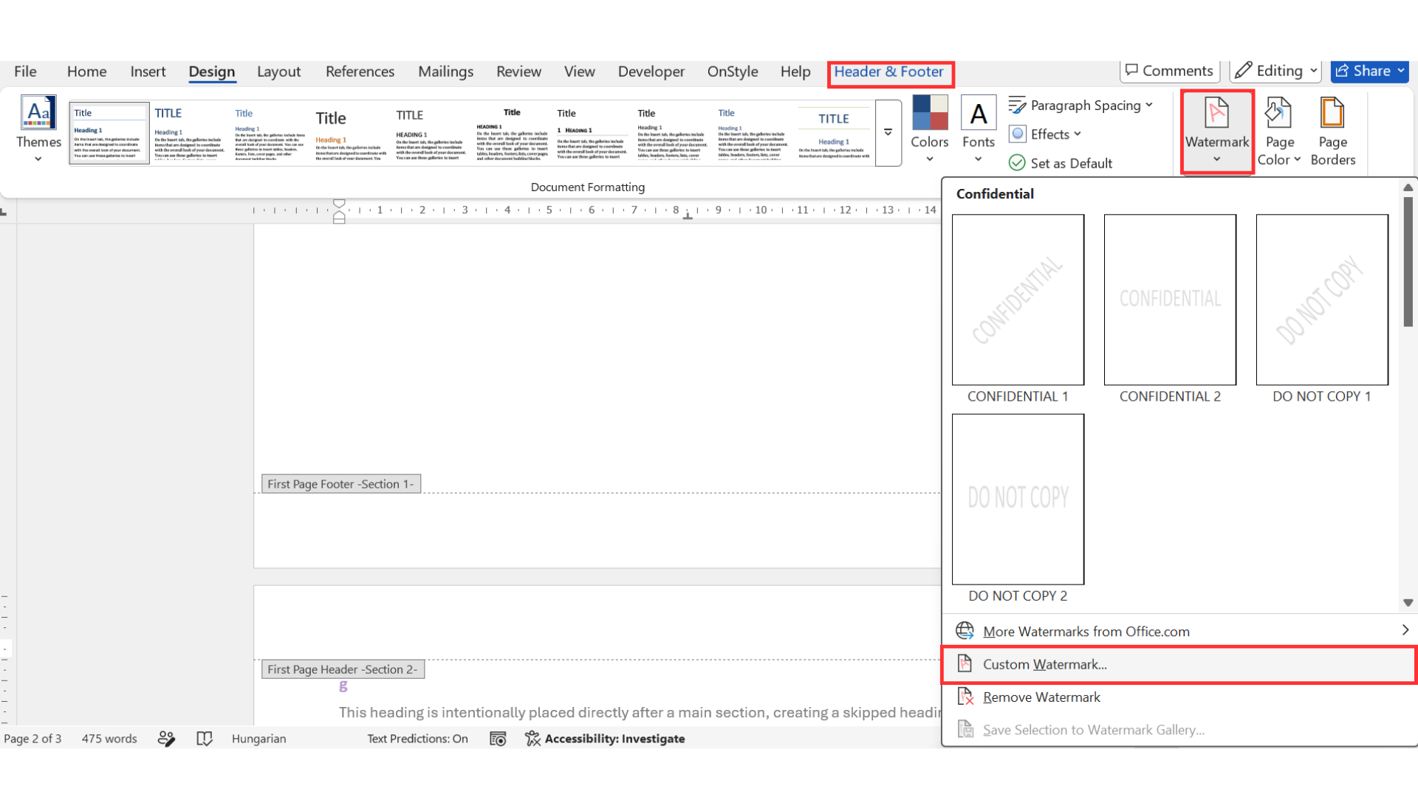The height and width of the screenshot is (797, 1418).
Task: Apply the last TITLE style set with blue underline
Action: (x=834, y=133)
